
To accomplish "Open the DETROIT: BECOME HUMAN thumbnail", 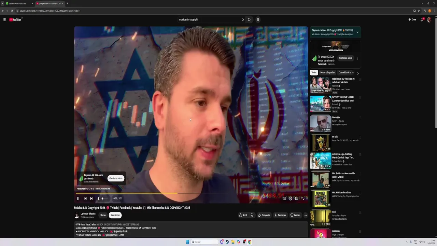I will tap(321, 104).
